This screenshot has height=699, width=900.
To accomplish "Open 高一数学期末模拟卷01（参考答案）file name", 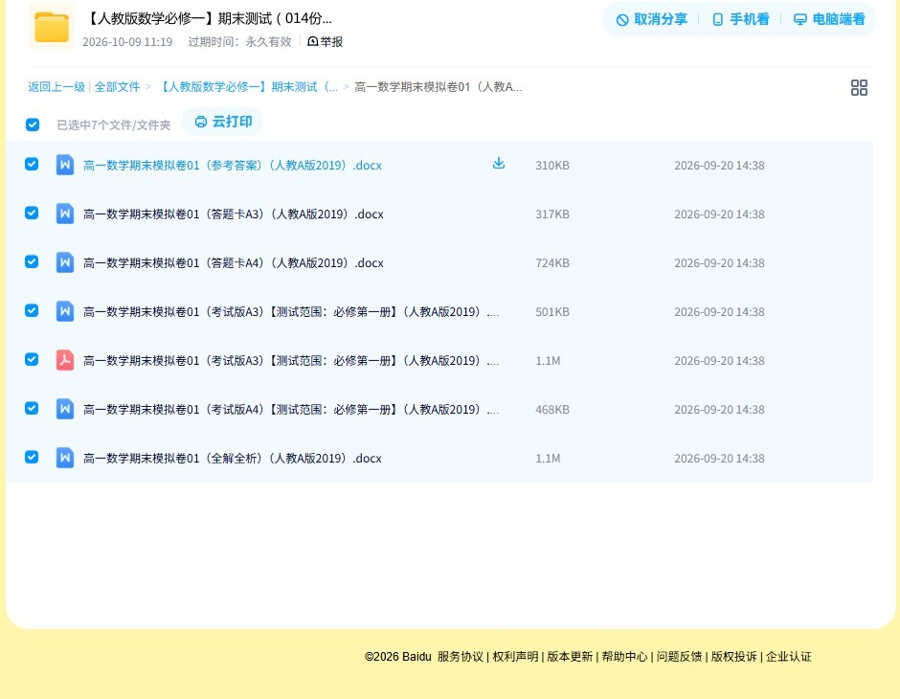I will 233,166.
